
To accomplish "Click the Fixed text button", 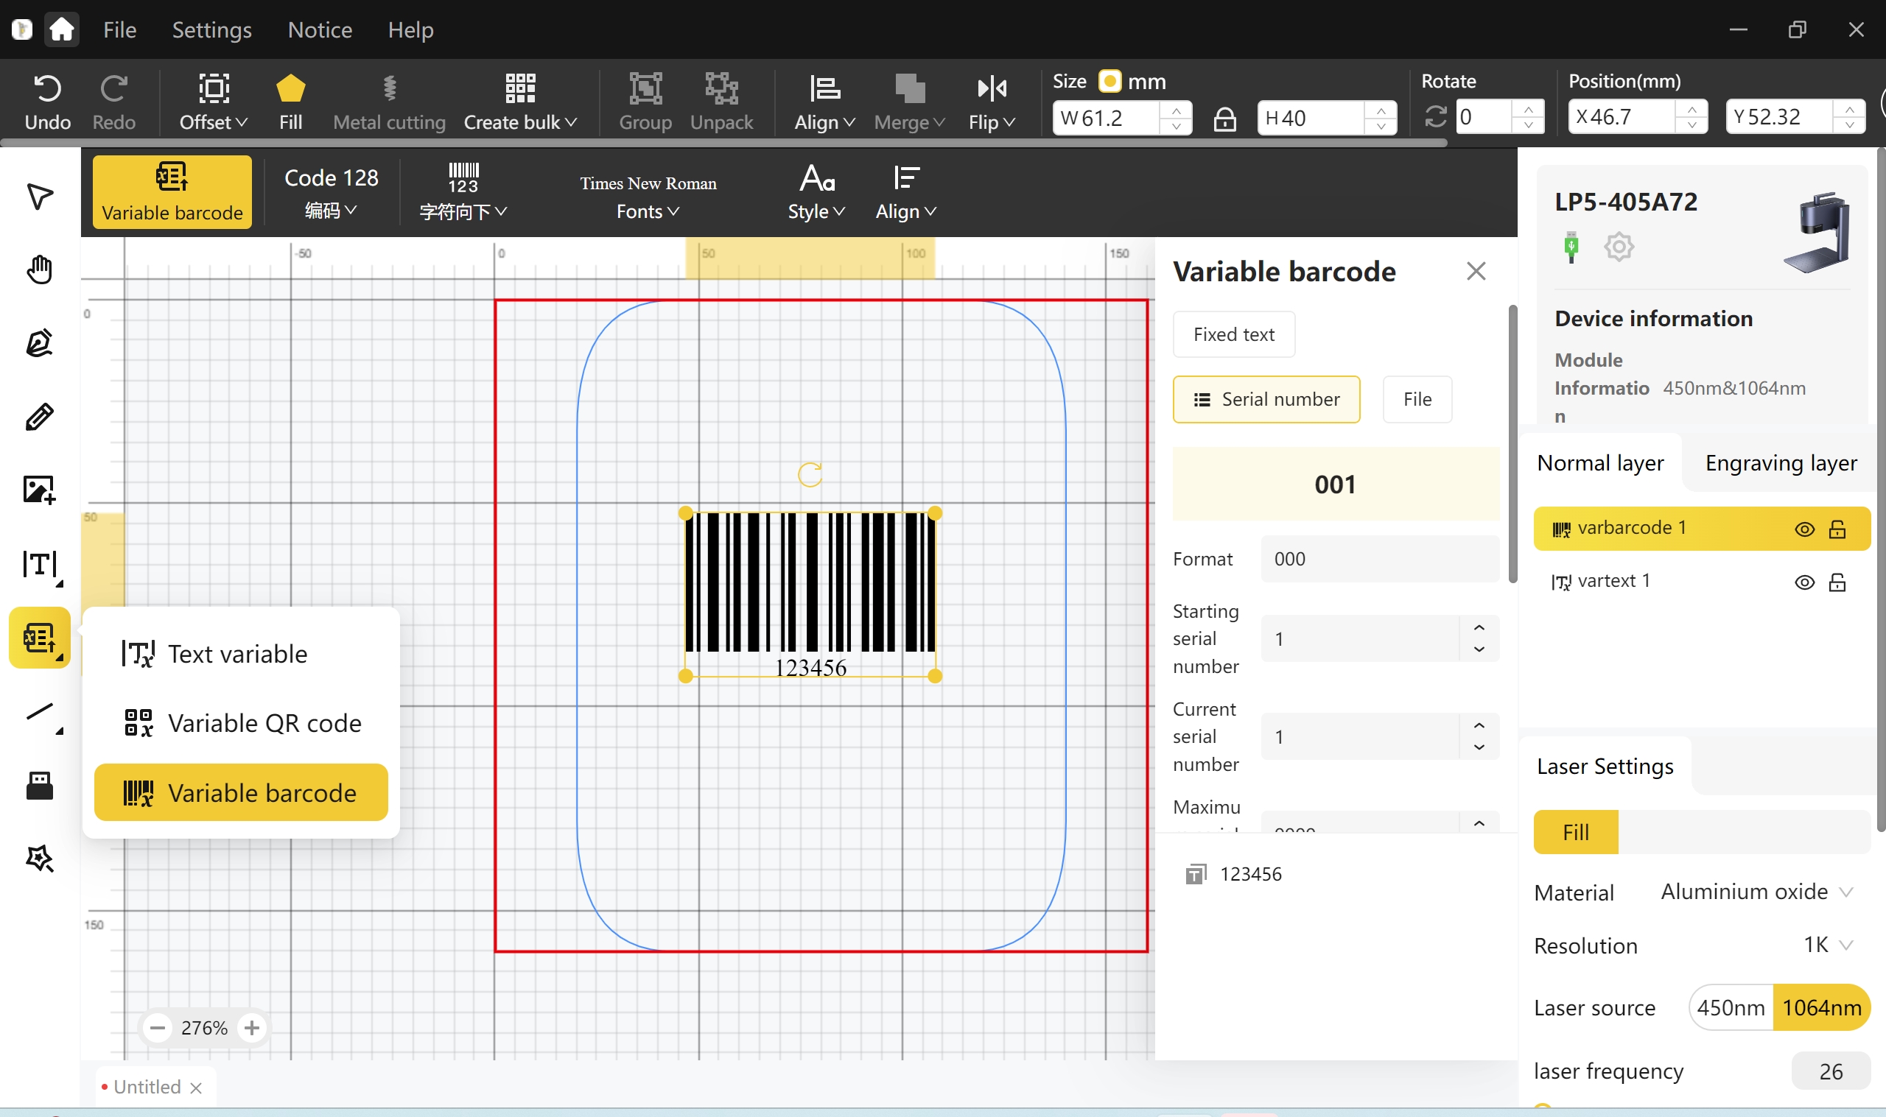I will pyautogui.click(x=1233, y=334).
